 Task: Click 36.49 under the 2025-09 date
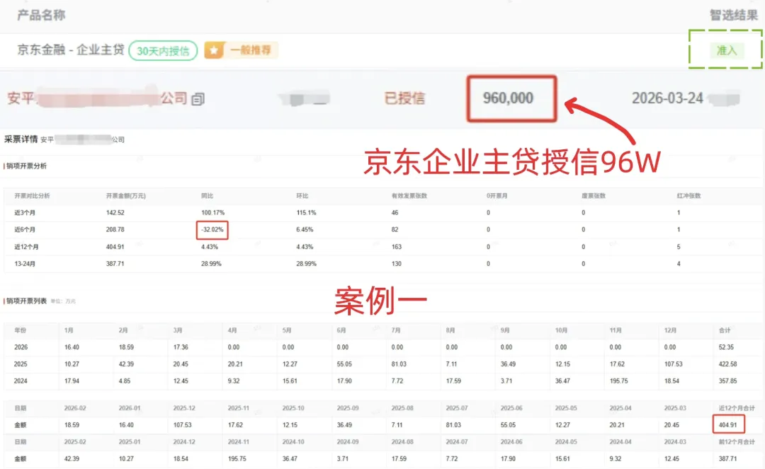pyautogui.click(x=345, y=424)
